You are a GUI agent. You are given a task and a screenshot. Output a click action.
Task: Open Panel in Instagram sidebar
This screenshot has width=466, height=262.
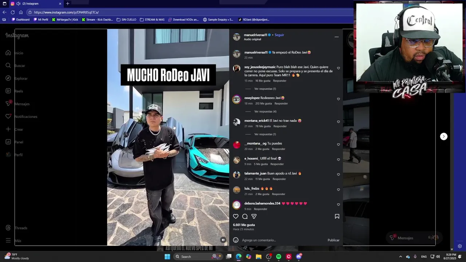click(14, 142)
